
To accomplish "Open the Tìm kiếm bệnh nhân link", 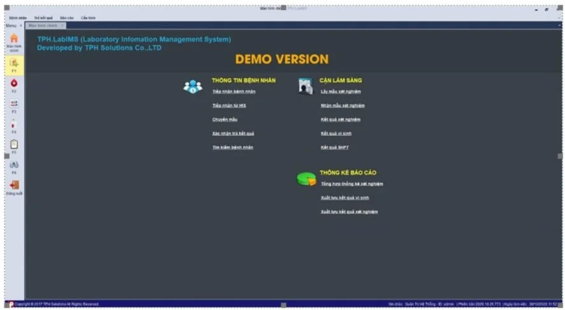I will (232, 147).
